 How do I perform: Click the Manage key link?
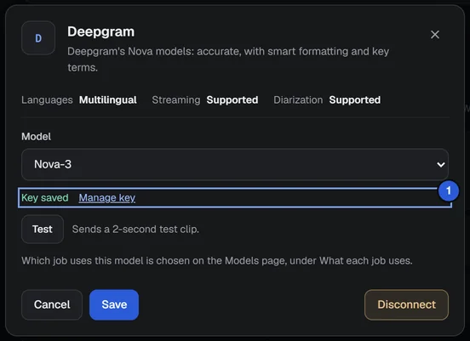click(x=107, y=197)
